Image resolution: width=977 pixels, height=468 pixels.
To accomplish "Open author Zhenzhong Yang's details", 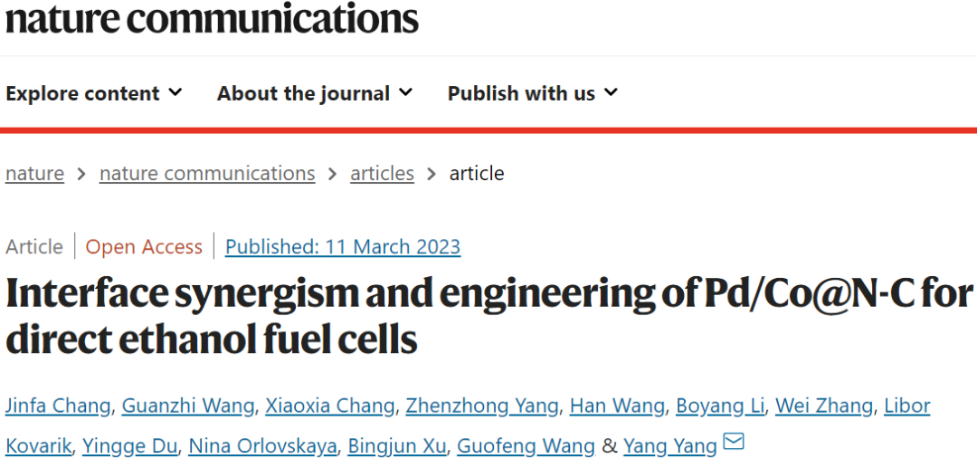I will click(x=482, y=406).
